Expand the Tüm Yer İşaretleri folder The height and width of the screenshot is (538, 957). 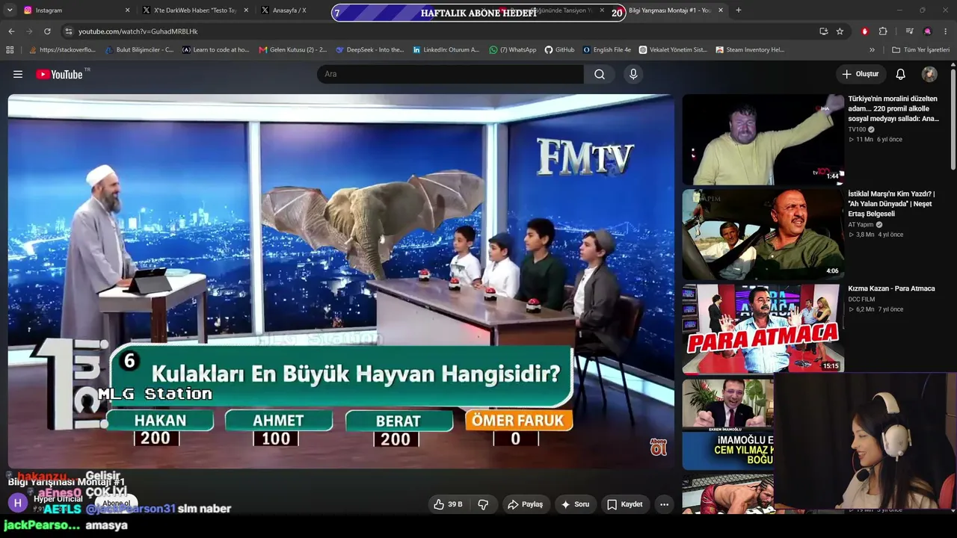920,50
